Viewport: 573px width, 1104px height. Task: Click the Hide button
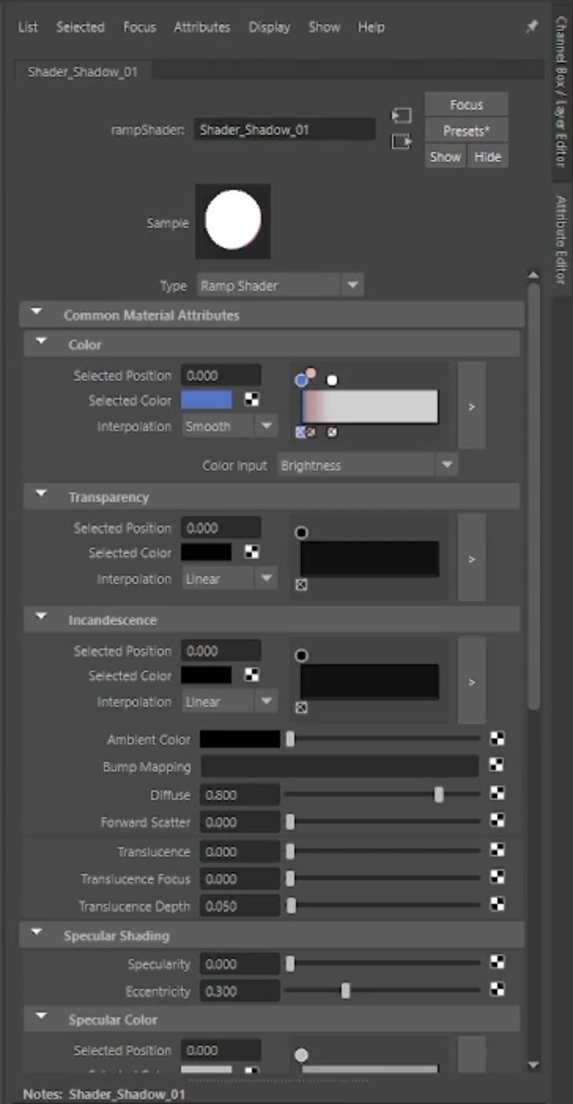click(487, 157)
